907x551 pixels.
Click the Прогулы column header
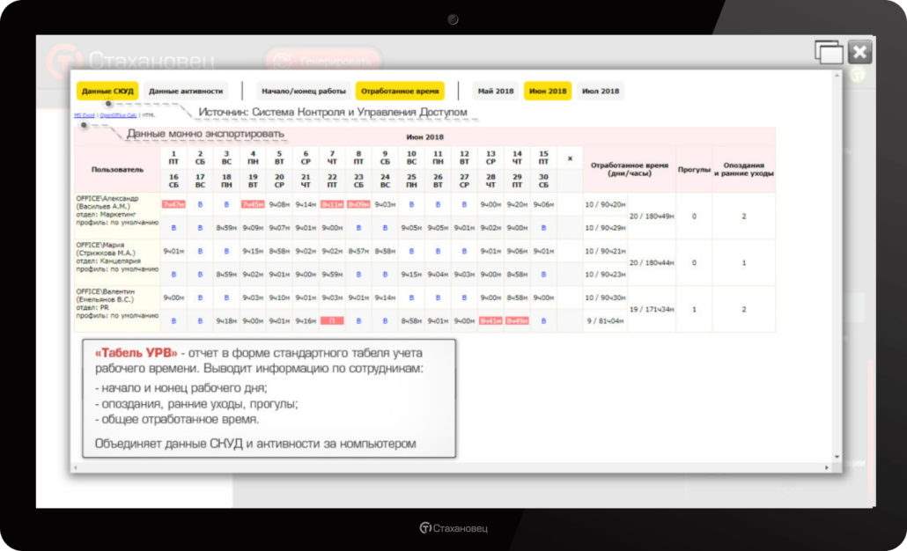(694, 169)
